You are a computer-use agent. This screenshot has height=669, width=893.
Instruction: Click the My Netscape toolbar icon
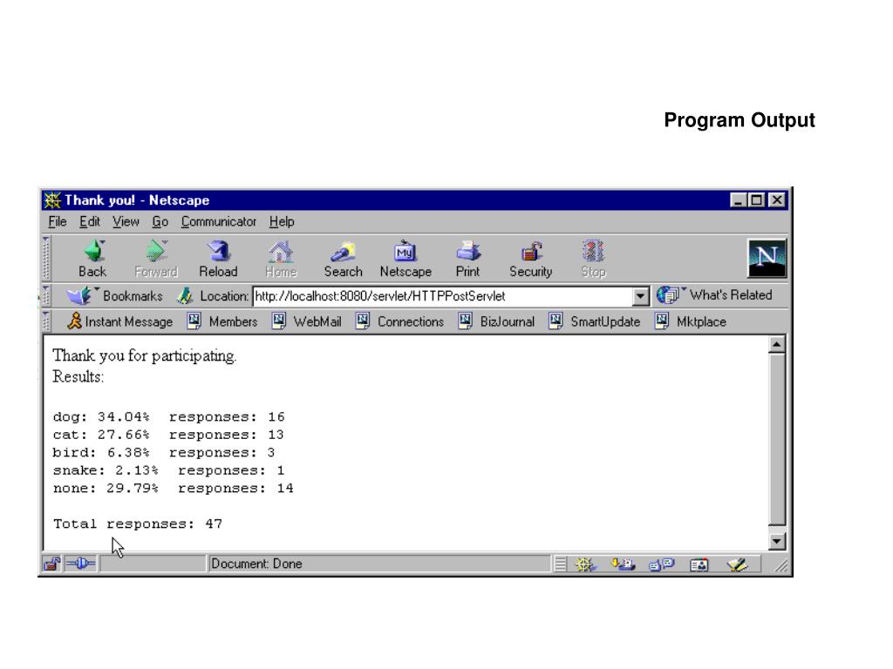406,259
